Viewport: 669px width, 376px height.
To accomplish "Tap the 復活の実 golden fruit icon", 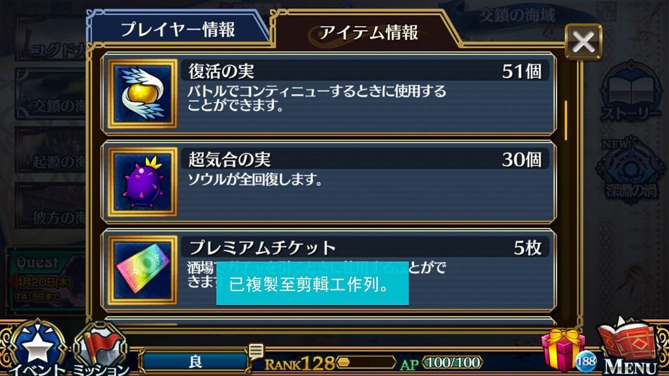I will click(x=142, y=94).
